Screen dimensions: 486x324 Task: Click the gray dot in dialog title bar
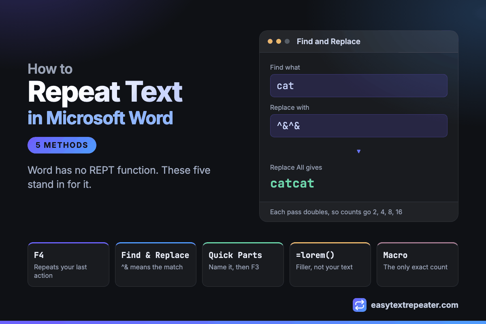287,41
